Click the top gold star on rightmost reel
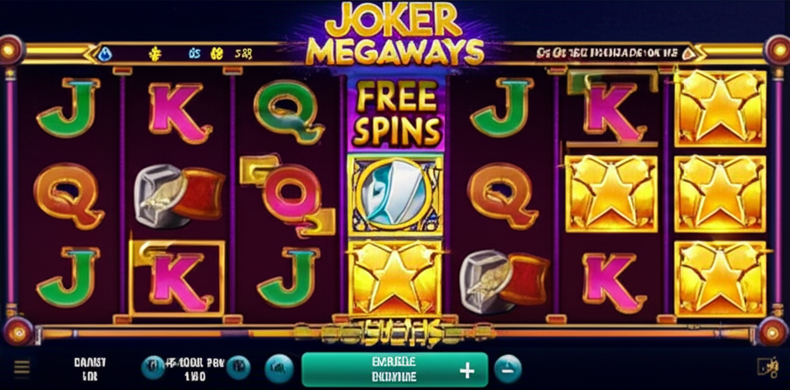 (721, 109)
